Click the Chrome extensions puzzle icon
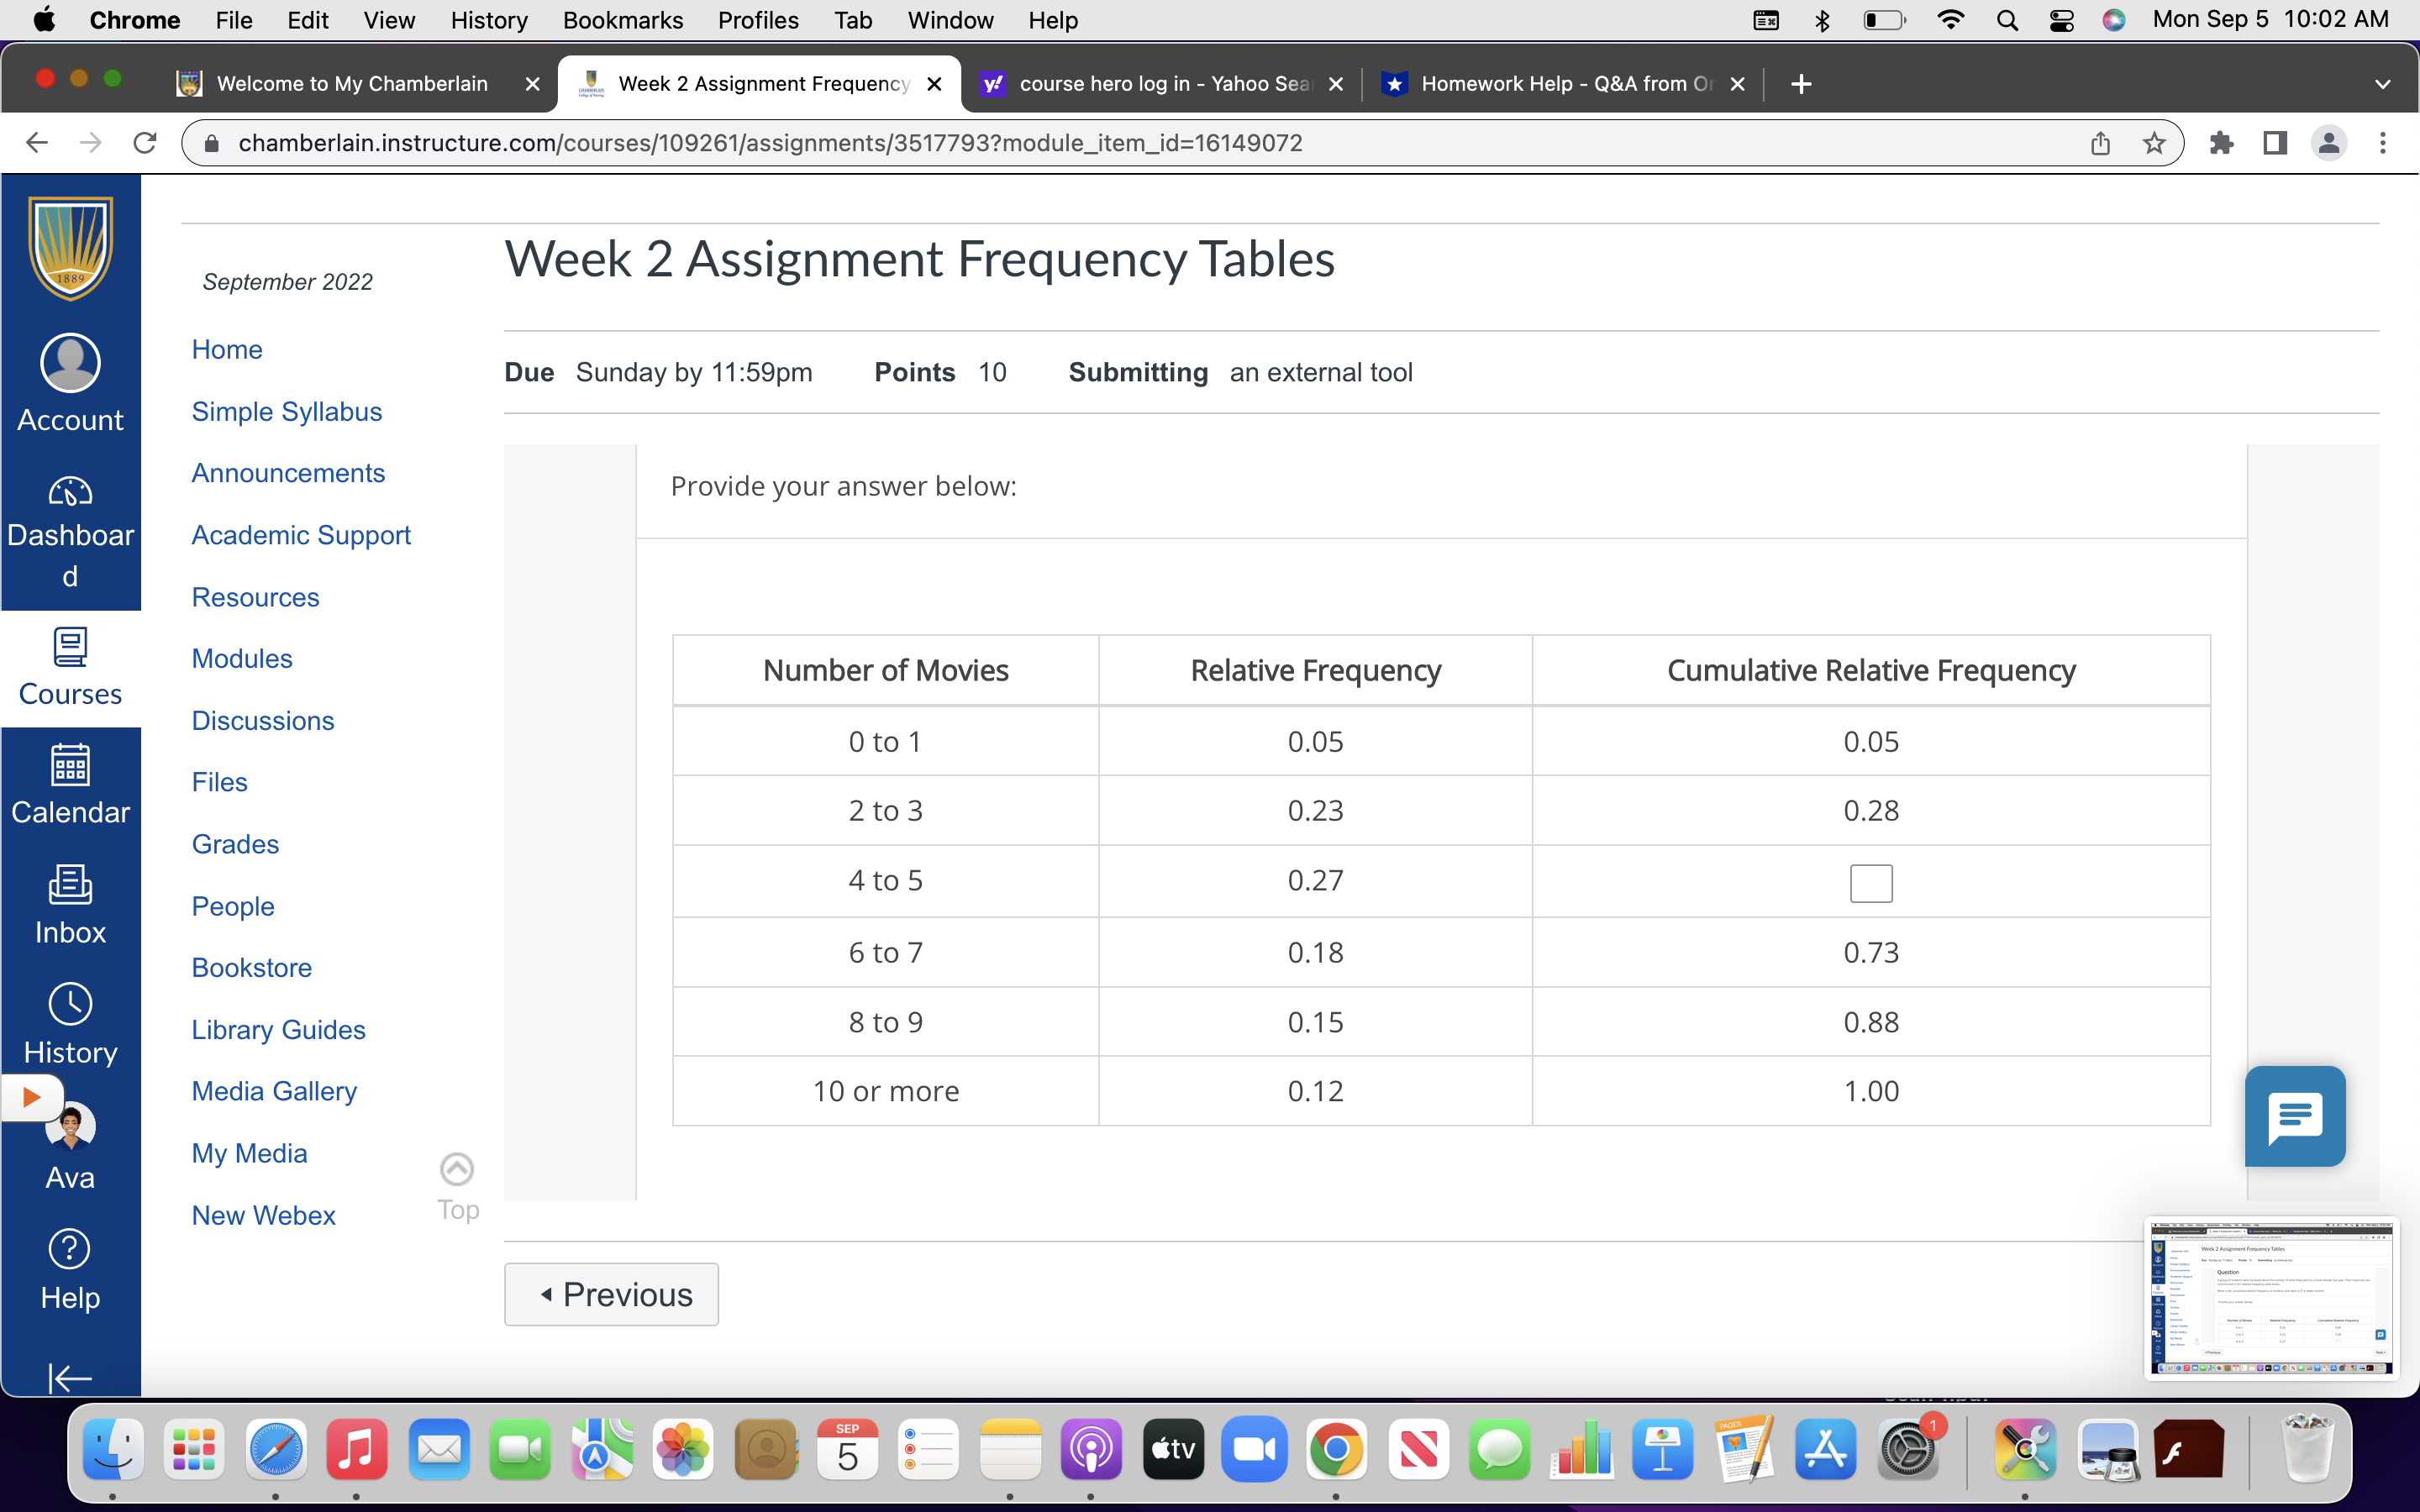The height and width of the screenshot is (1512, 2420). (x=2221, y=143)
